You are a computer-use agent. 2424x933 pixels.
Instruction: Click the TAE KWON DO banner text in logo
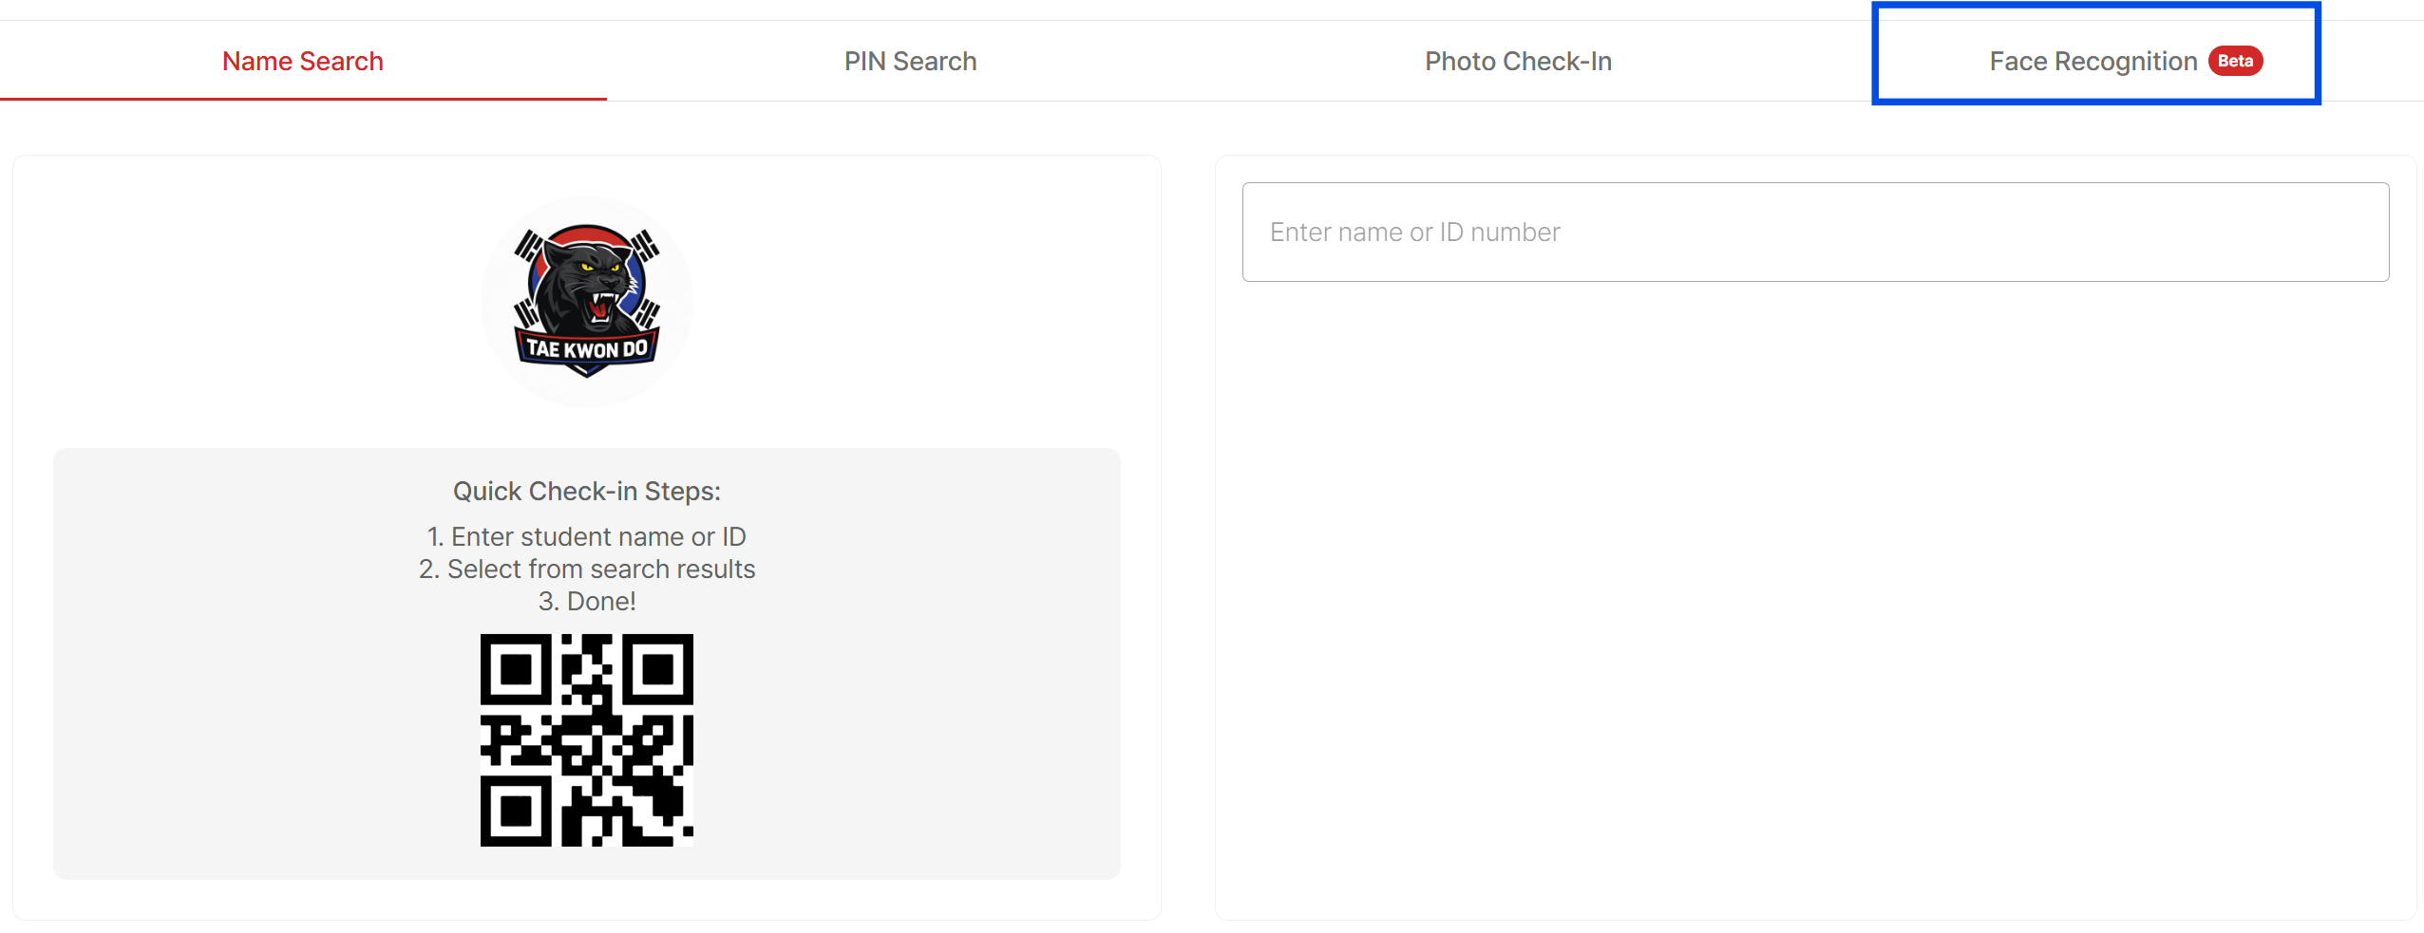587,349
